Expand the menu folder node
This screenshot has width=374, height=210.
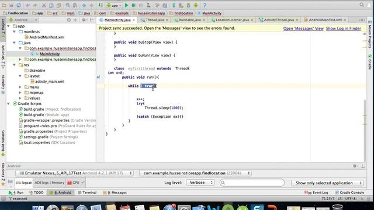click(x=20, y=87)
